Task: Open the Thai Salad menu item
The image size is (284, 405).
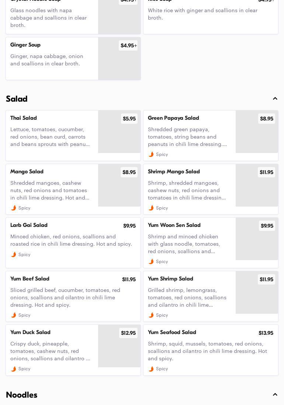Action: click(x=24, y=118)
